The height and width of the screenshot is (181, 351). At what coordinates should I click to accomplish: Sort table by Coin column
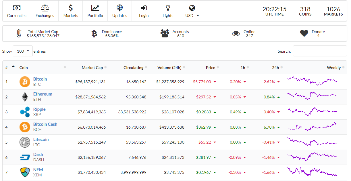point(43,68)
